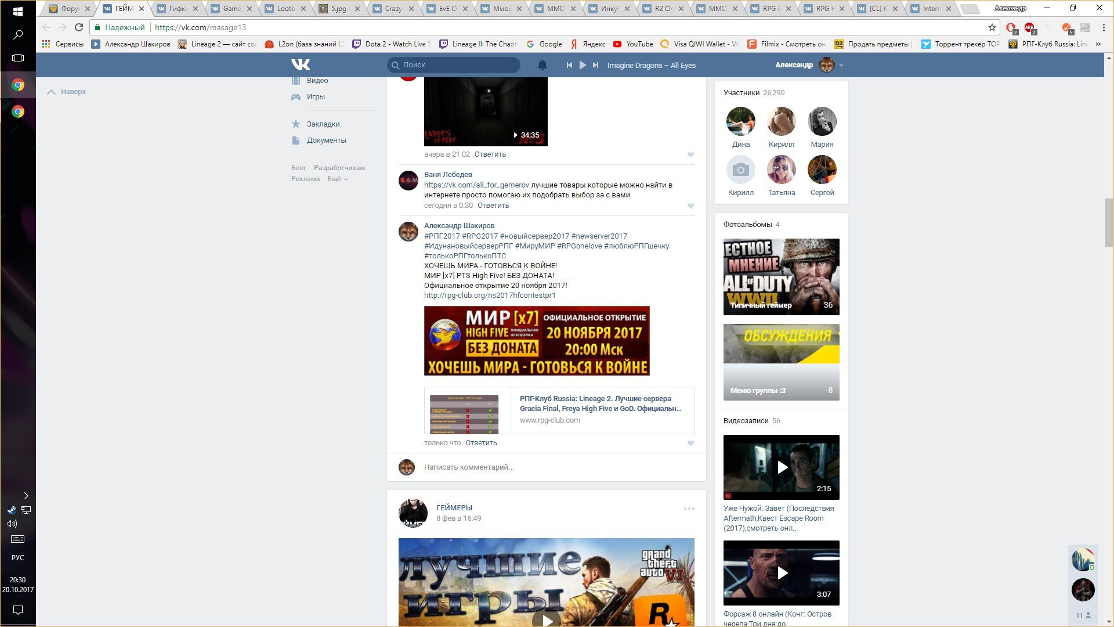Bookmark this page with star icon
Screen dimensions: 1114x627
tap(992, 27)
